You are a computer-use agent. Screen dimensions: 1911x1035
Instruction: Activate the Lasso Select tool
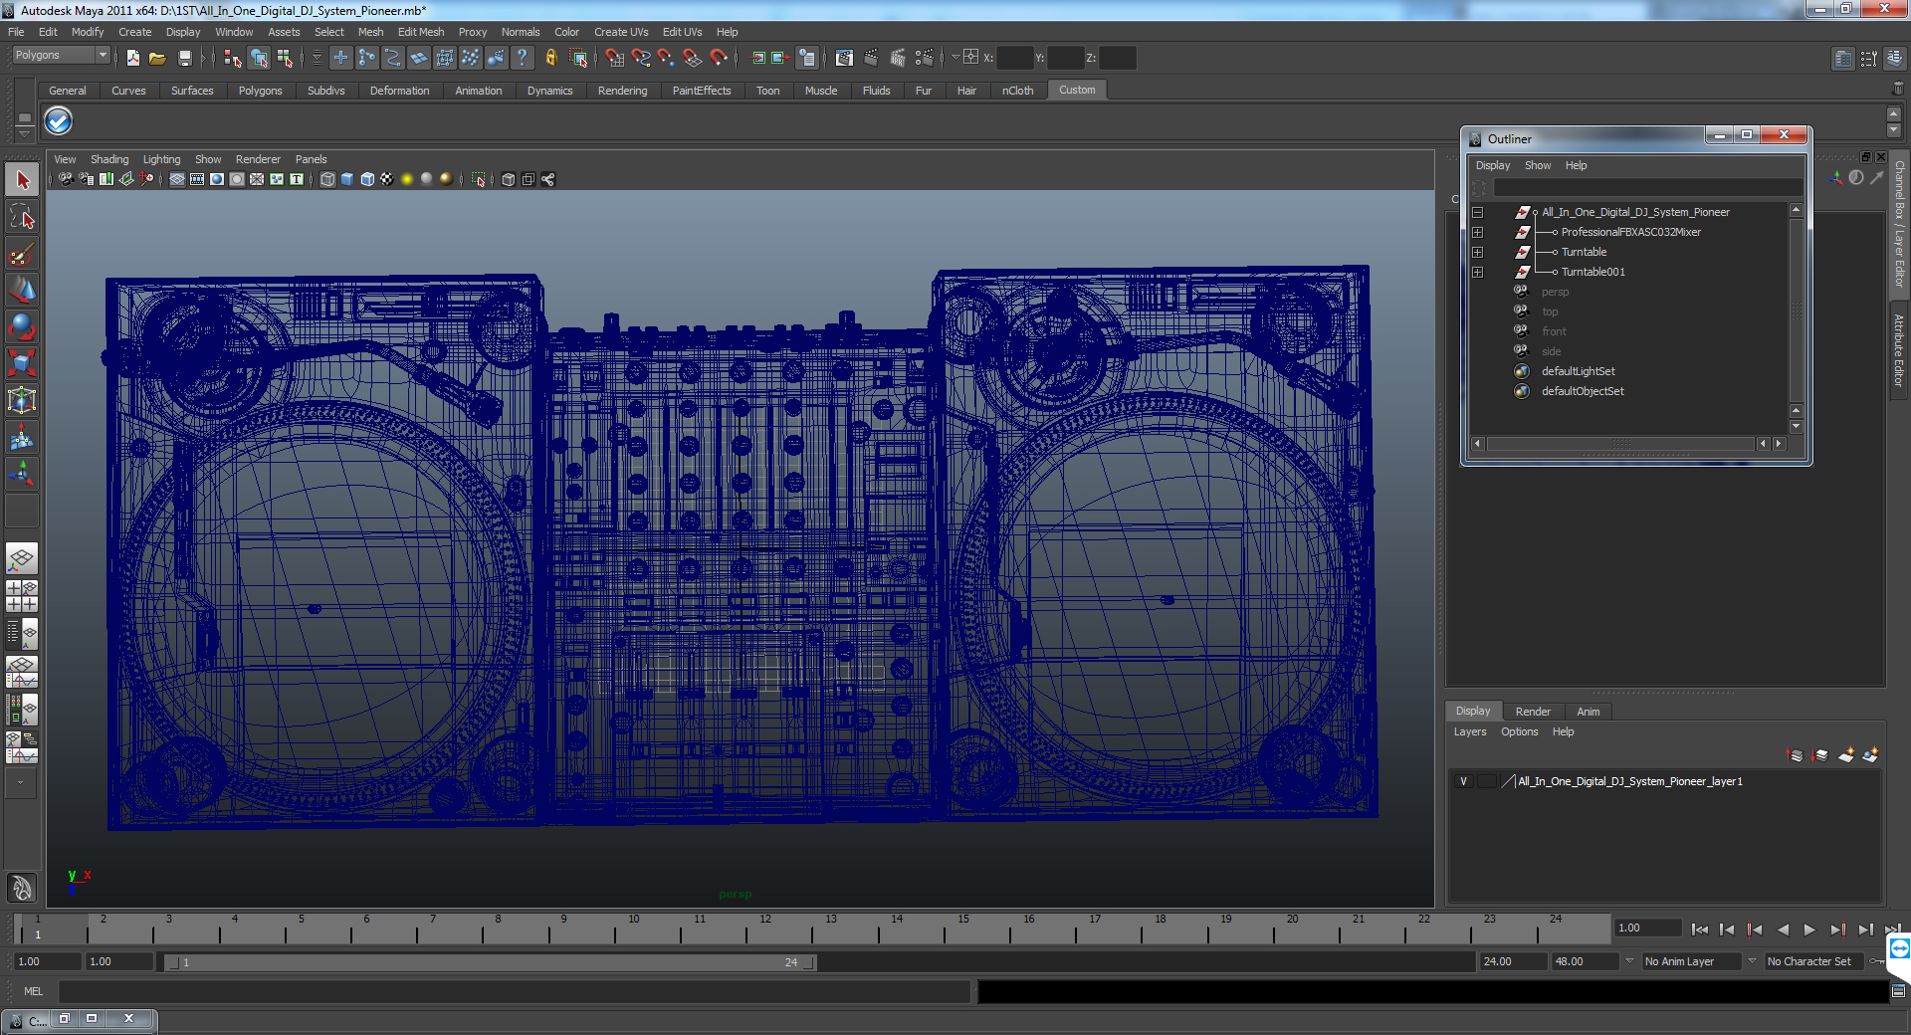[22, 217]
